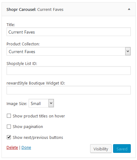
Task: Enable the Show pagination checkbox
Action: tap(9, 126)
